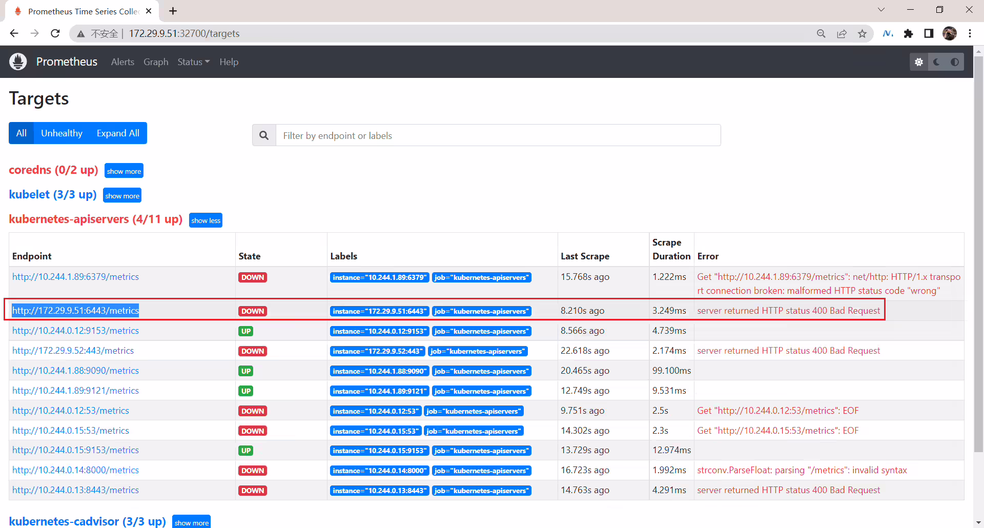Click the Filter by endpoint or labels field
The width and height of the screenshot is (984, 528).
[x=498, y=135]
